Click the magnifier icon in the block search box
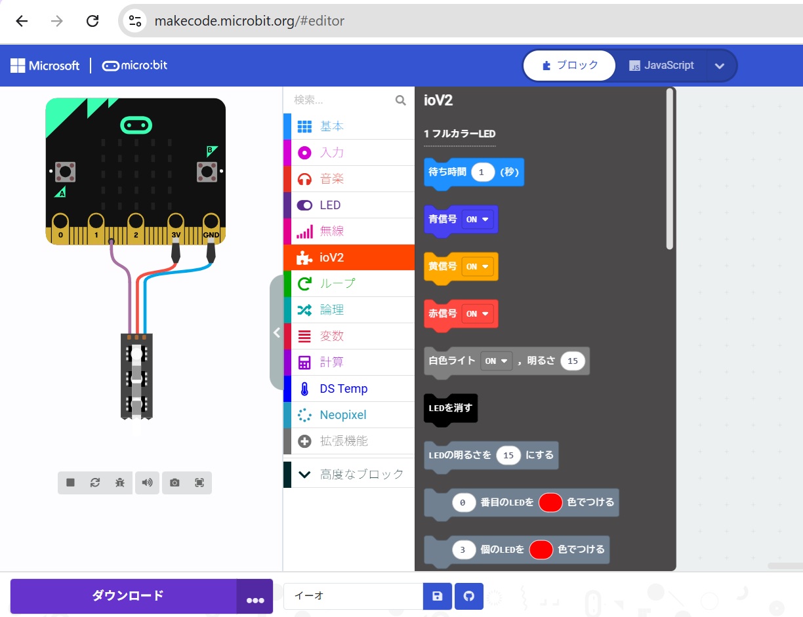803x617 pixels. pos(400,100)
